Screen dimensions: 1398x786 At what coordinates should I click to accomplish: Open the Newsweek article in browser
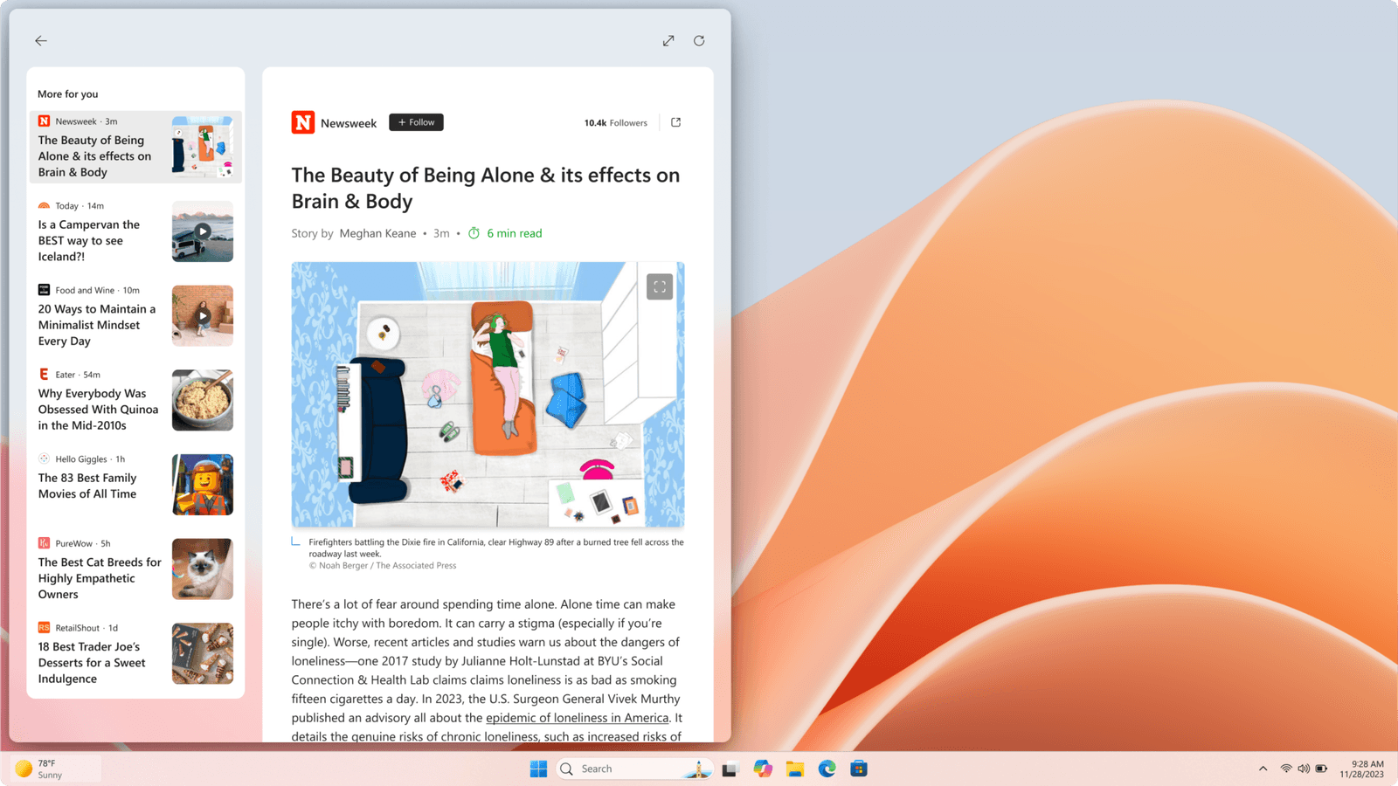click(675, 122)
